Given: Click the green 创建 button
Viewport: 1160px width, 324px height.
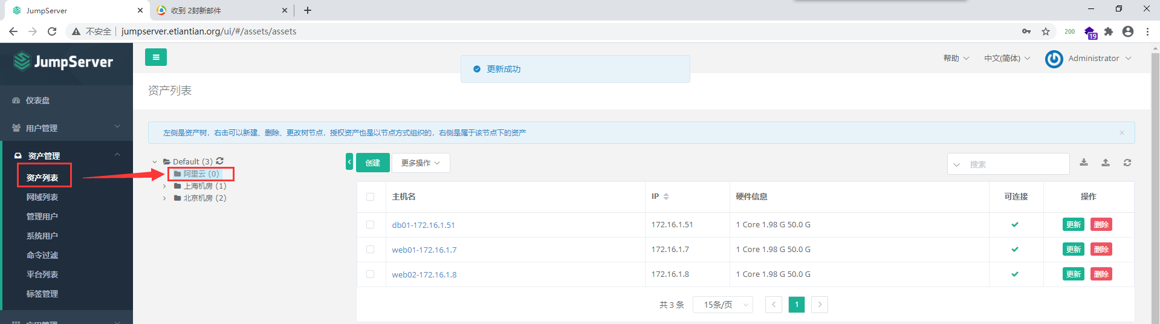Looking at the screenshot, I should (x=373, y=163).
